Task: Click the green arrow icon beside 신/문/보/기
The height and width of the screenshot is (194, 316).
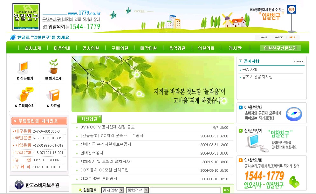Action: (x=241, y=131)
